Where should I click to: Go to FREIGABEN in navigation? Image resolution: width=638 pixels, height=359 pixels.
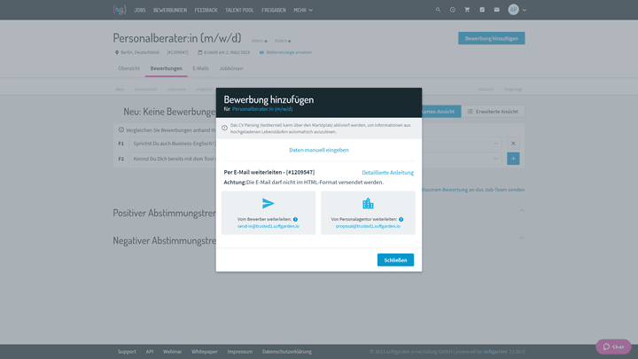coord(274,10)
